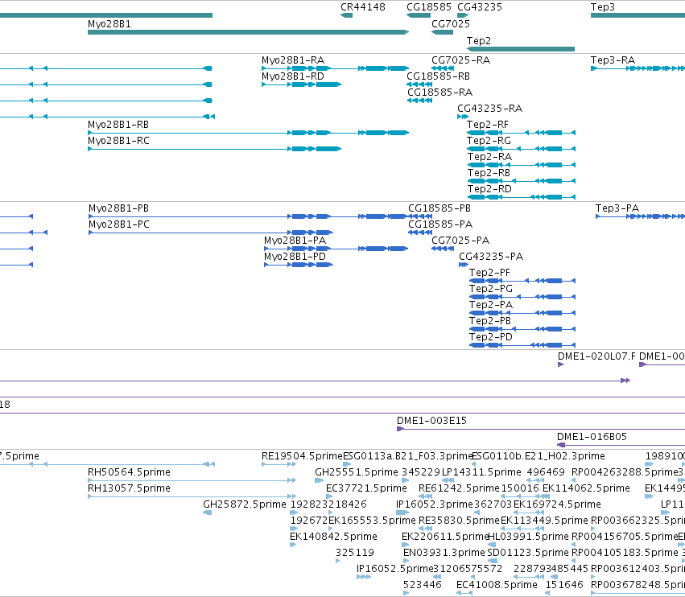Open EST RH13057.5prime
The image size is (685, 597).
192,496
